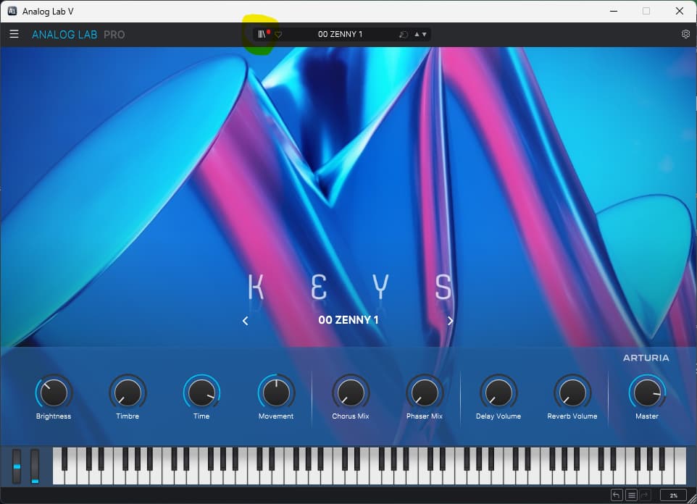Open the hamburger main menu
The image size is (697, 504).
[x=14, y=34]
